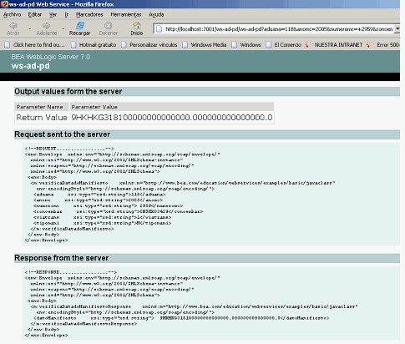Open the Editar menu
405x344 pixels.
click(35, 14)
